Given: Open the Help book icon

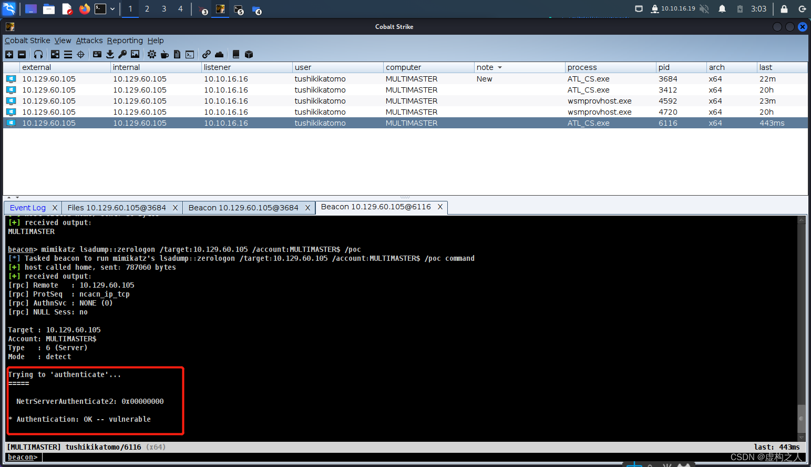Looking at the screenshot, I should pyautogui.click(x=236, y=54).
